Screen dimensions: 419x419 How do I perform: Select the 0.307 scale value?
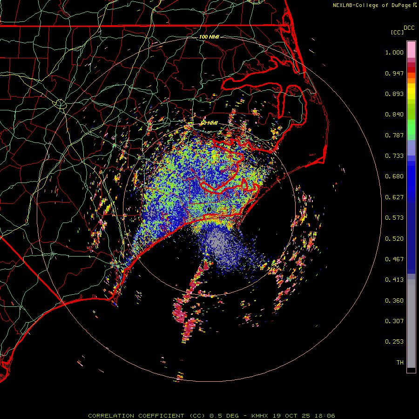click(x=394, y=321)
